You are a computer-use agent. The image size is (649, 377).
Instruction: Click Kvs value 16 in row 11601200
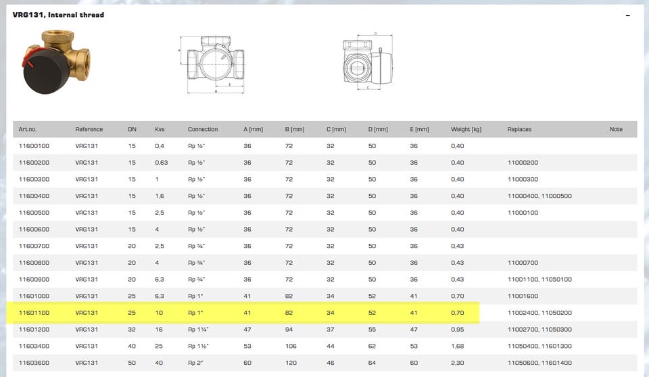[x=159, y=330]
